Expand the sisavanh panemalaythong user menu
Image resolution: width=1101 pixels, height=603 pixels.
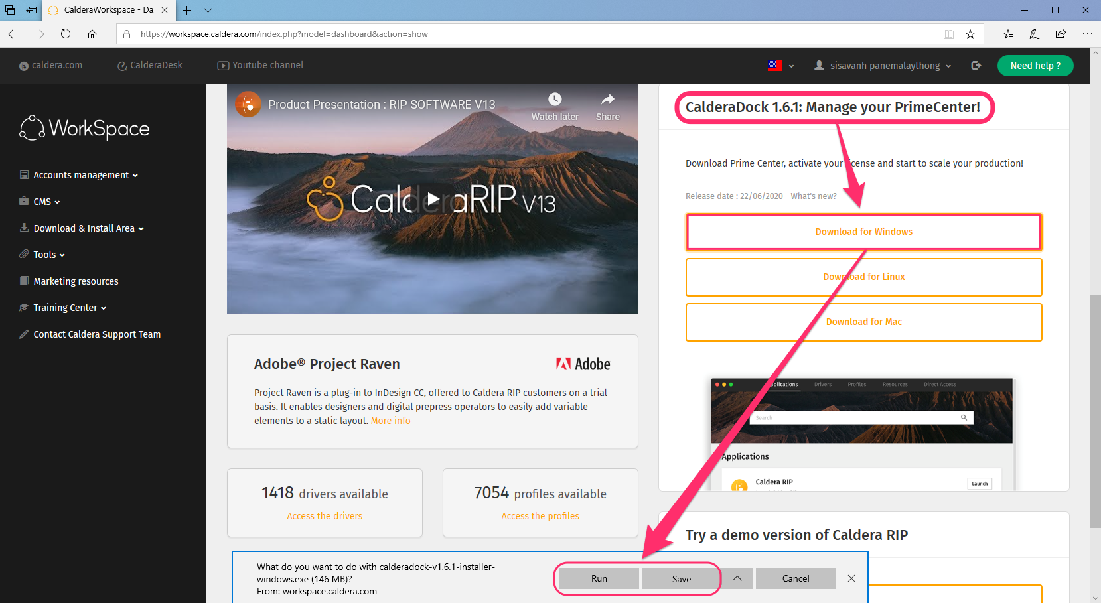(883, 66)
